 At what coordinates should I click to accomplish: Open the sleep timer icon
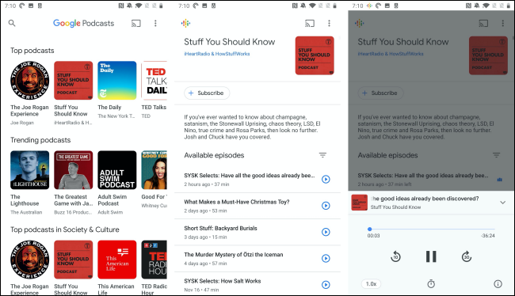click(x=431, y=284)
